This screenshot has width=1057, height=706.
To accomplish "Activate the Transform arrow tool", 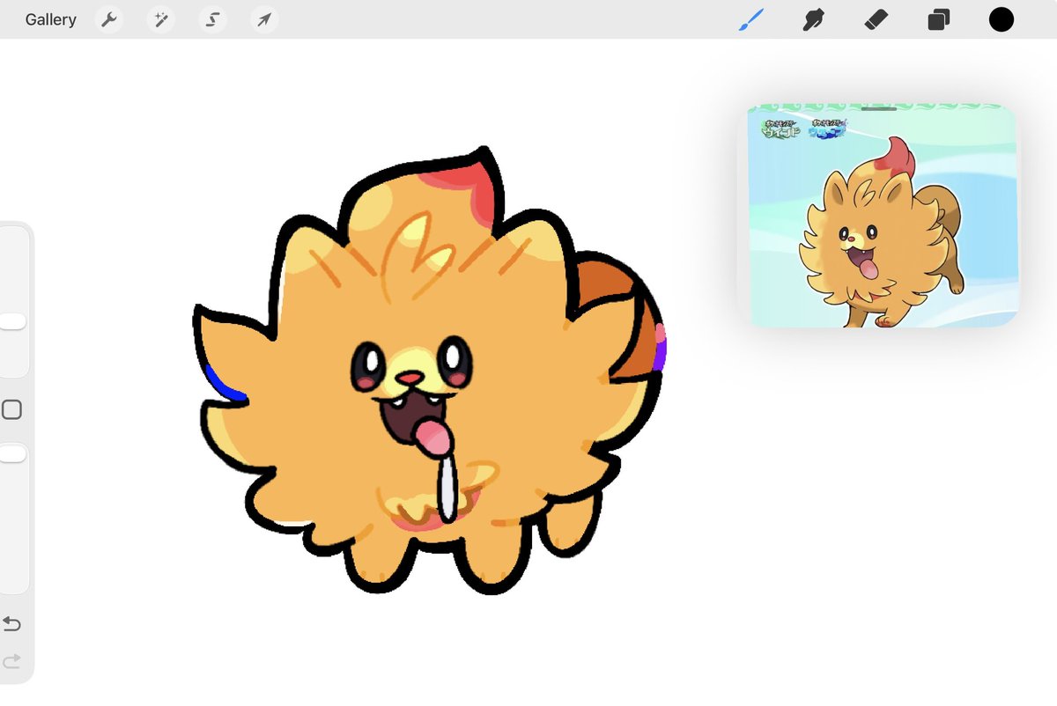I will (264, 19).
